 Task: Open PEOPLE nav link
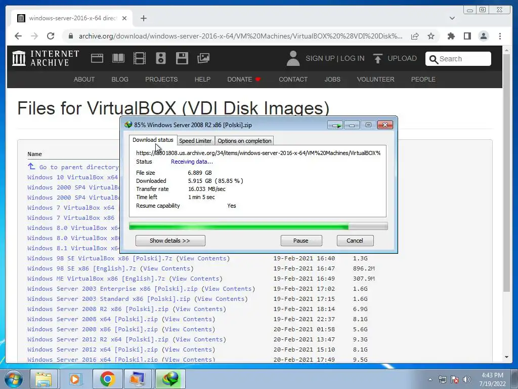423,80
